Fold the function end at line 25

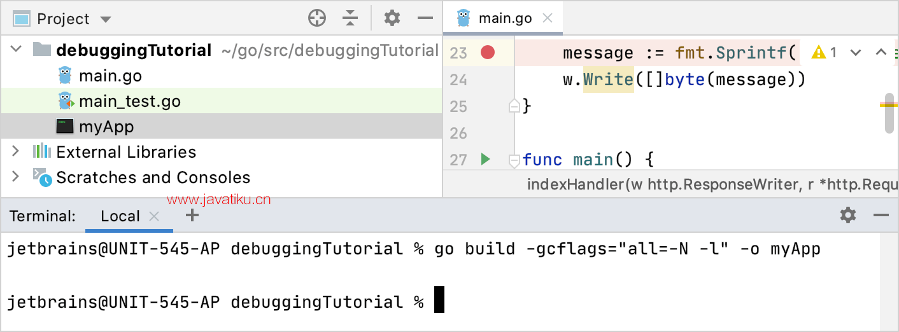pos(514,106)
